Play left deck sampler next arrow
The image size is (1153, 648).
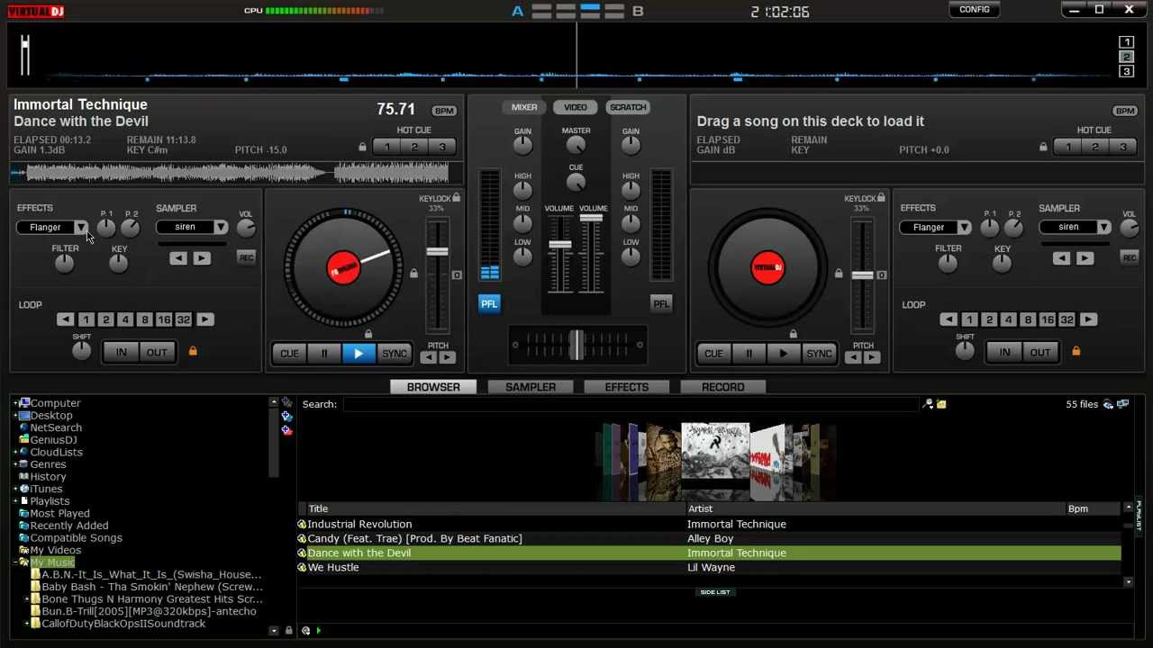click(x=202, y=258)
